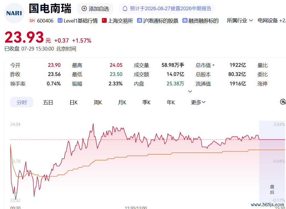This screenshot has width=286, height=209.
Task: Click 最高 value 24.05
Action: tap(116, 65)
